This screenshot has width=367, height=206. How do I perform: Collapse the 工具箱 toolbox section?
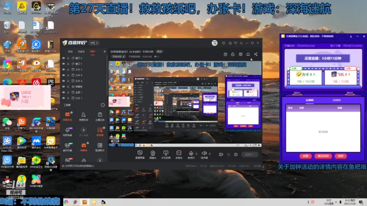click(103, 105)
